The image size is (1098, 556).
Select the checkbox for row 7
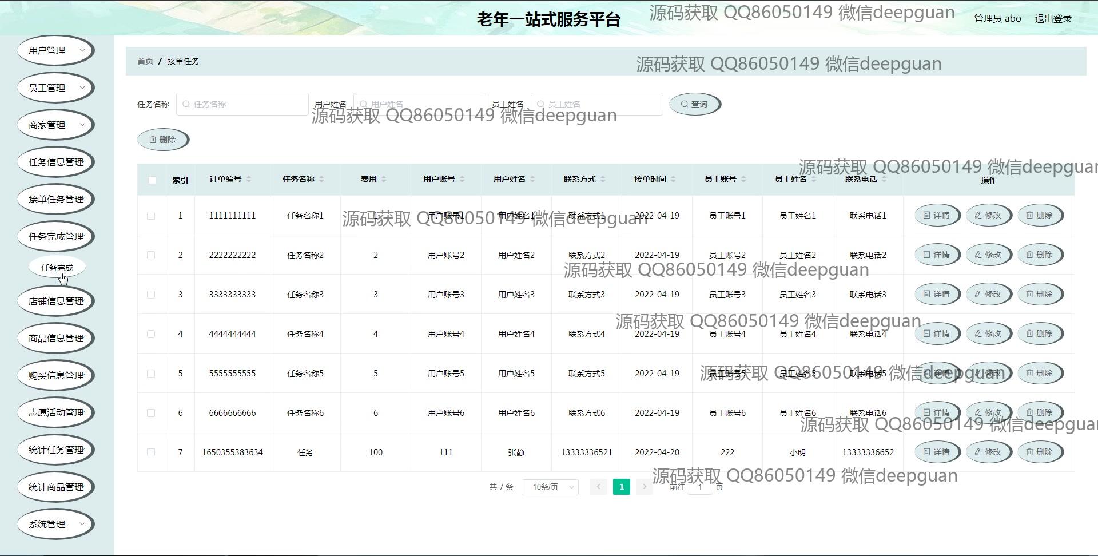pyautogui.click(x=151, y=452)
